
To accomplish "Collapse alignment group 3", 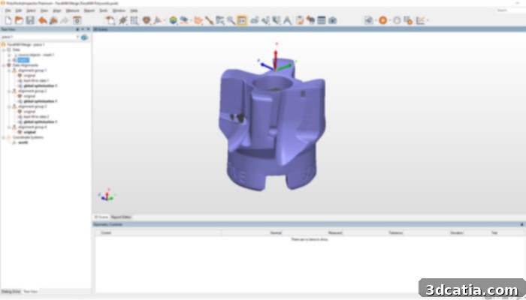I will [x=9, y=106].
